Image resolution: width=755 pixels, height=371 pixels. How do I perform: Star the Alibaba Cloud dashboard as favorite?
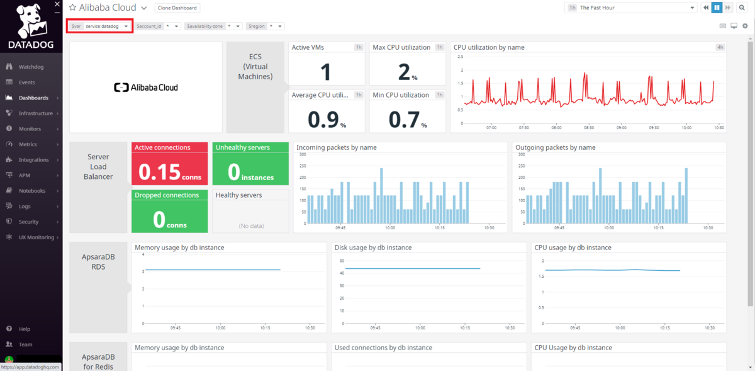point(72,8)
